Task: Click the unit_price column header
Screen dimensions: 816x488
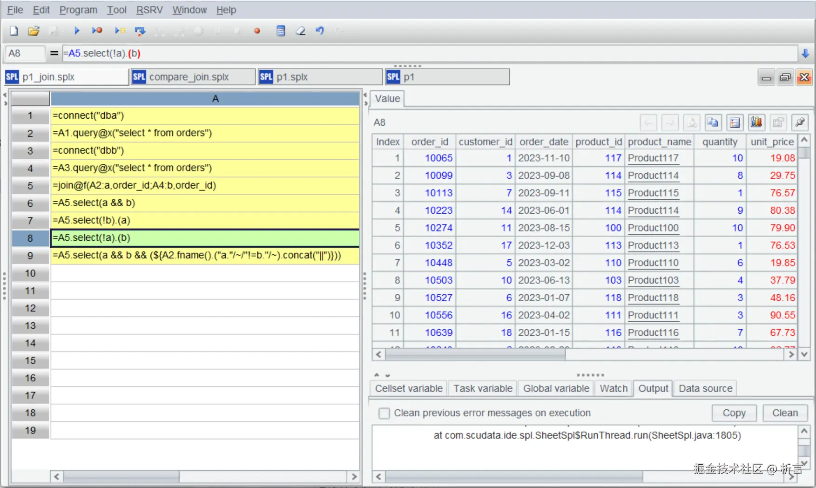Action: [772, 142]
